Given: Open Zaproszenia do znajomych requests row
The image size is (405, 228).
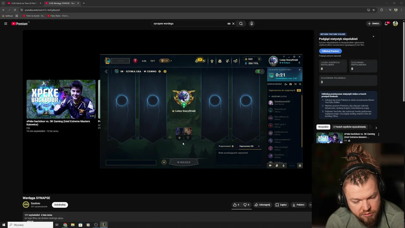Looking at the screenshot, I should (x=284, y=90).
